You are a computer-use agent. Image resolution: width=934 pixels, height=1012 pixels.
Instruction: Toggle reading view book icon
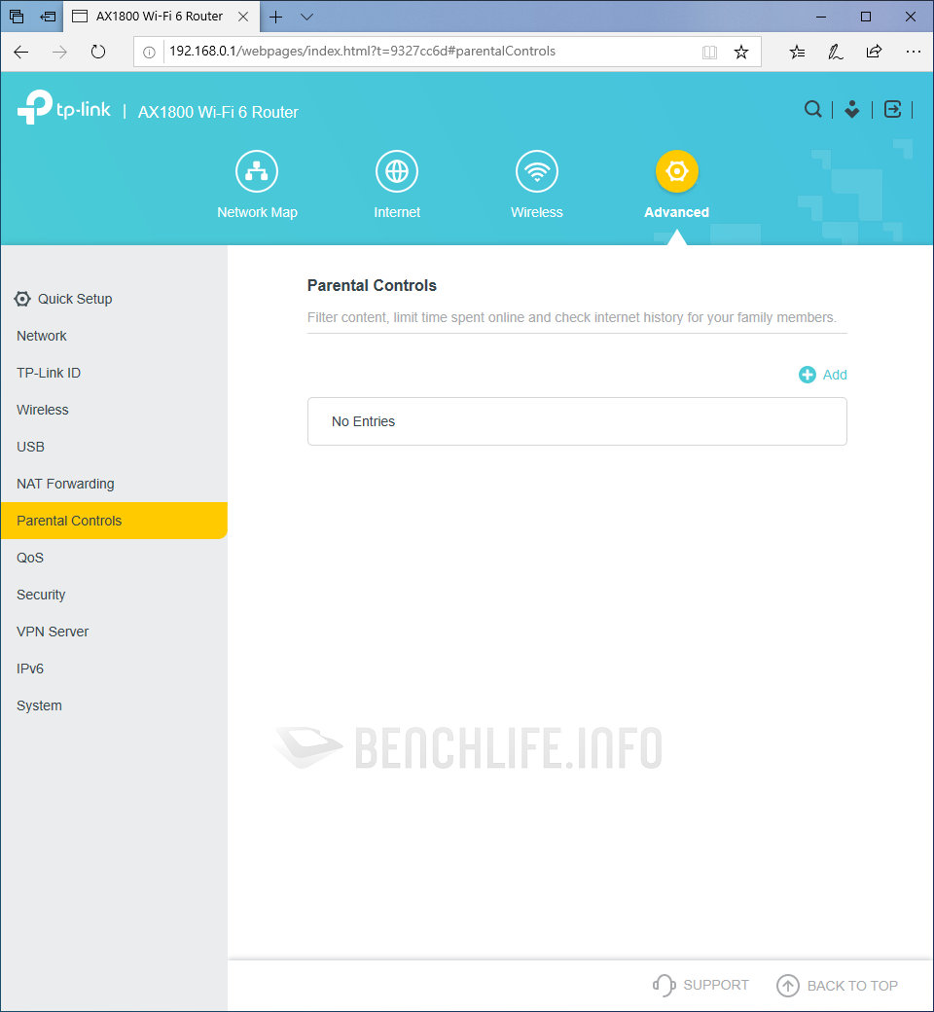[x=709, y=53]
